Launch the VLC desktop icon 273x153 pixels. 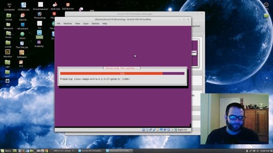(x=21, y=64)
